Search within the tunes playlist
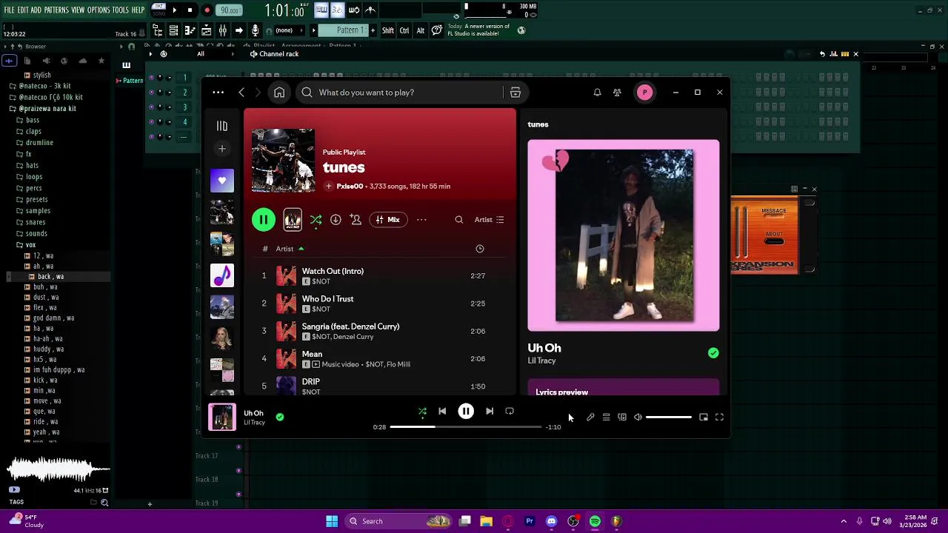This screenshot has width=948, height=533. 459,220
